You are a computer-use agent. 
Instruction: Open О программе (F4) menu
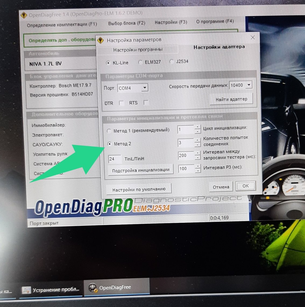[x=215, y=21]
